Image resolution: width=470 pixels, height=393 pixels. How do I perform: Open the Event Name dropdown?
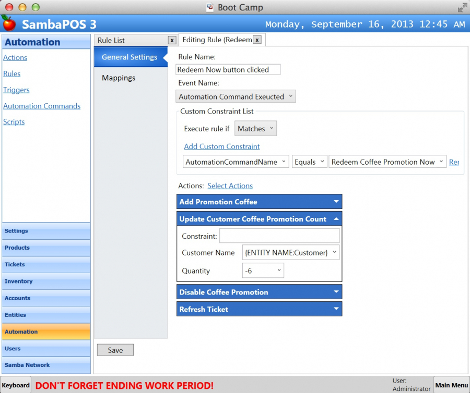pyautogui.click(x=236, y=96)
